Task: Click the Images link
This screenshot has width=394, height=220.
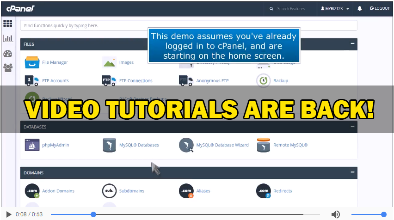Action: pos(126,62)
